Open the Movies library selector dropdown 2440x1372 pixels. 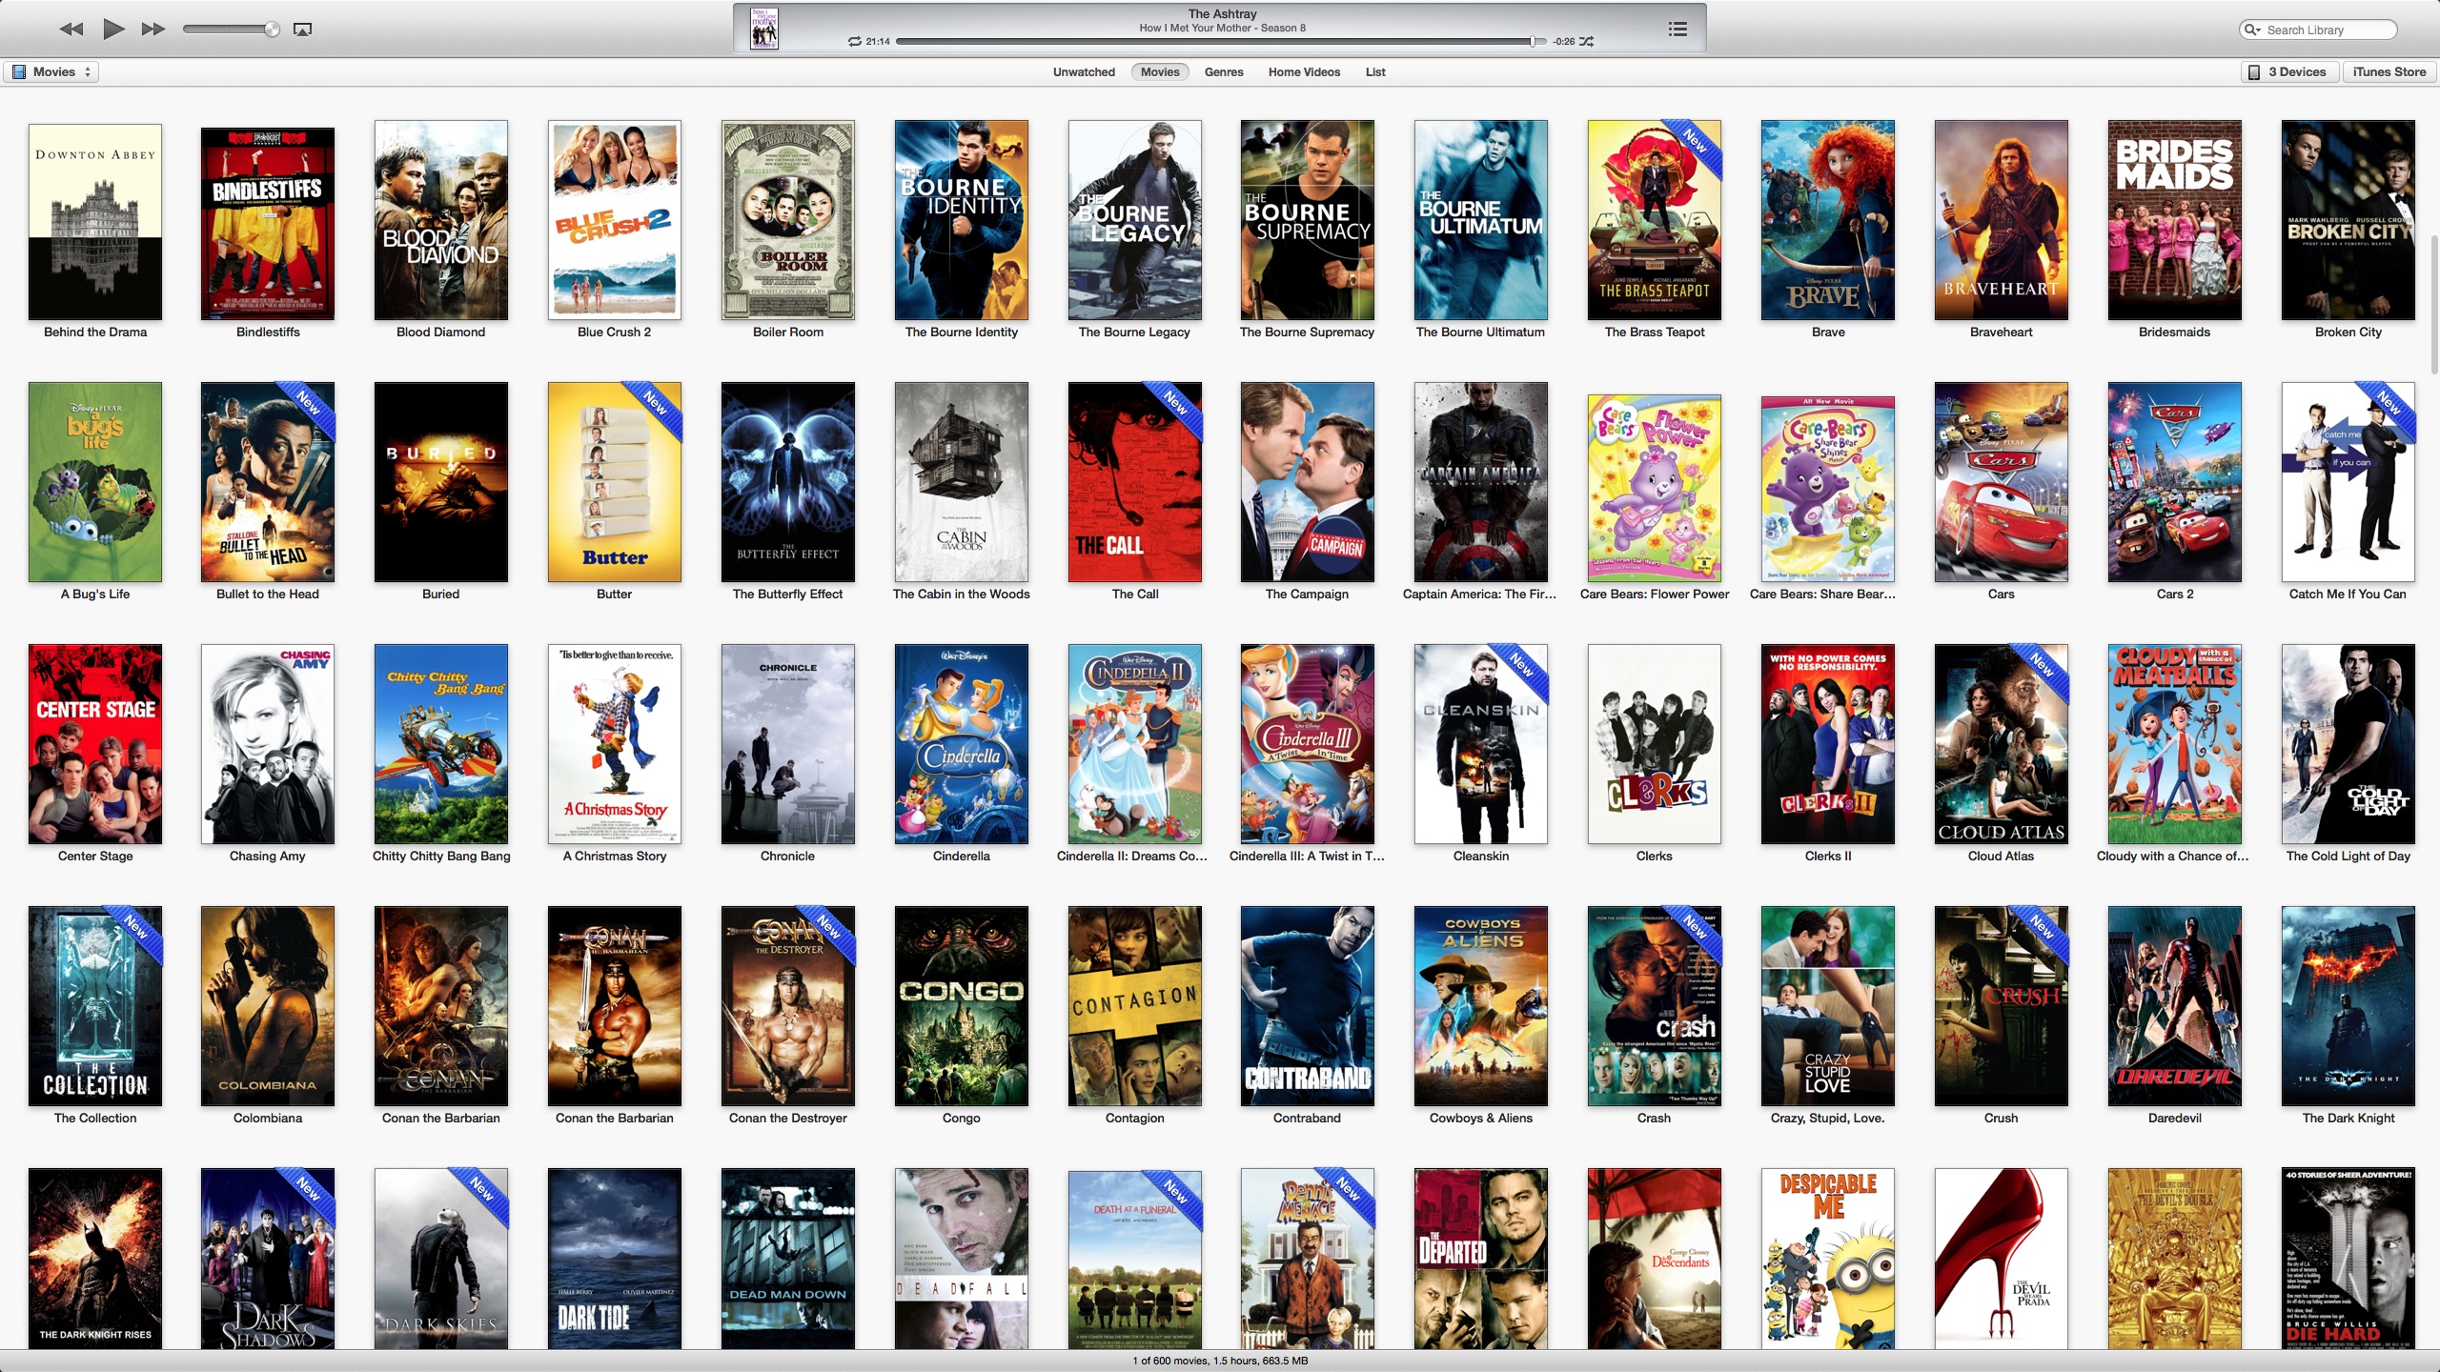click(x=52, y=72)
